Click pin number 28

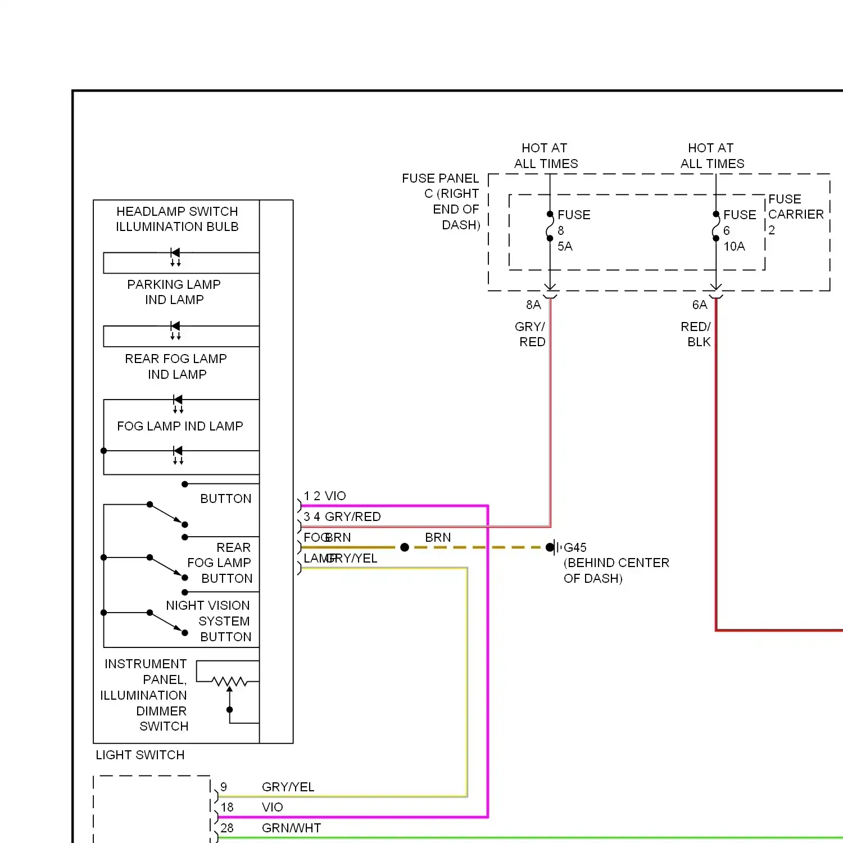click(227, 828)
